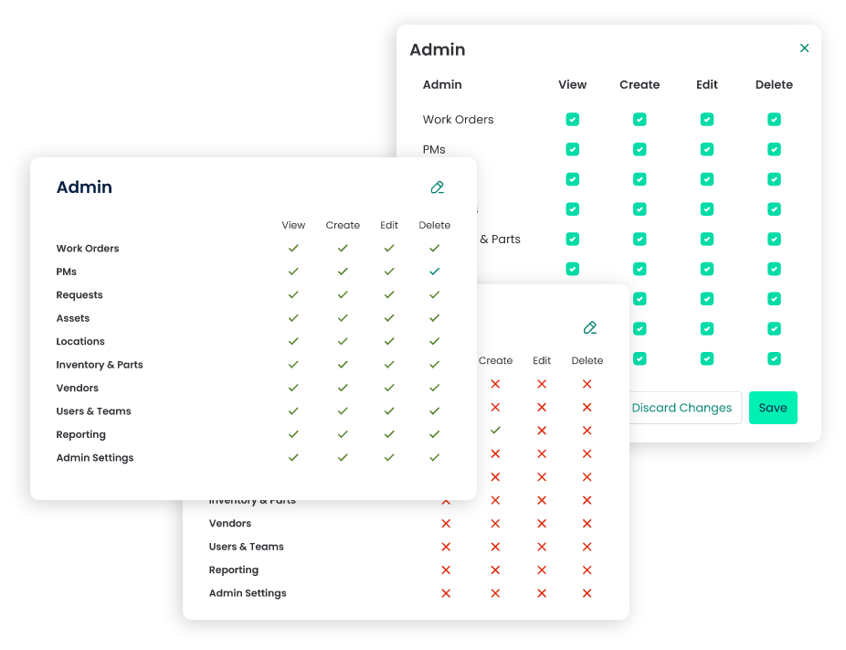This screenshot has height=650, width=846.
Task: Enable Edit permission for Users & Teams in bottom panel
Action: coord(541,546)
